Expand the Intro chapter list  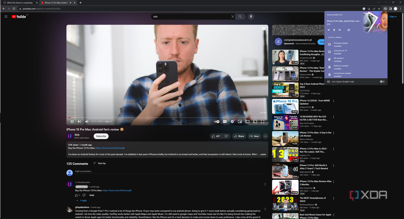[108, 122]
